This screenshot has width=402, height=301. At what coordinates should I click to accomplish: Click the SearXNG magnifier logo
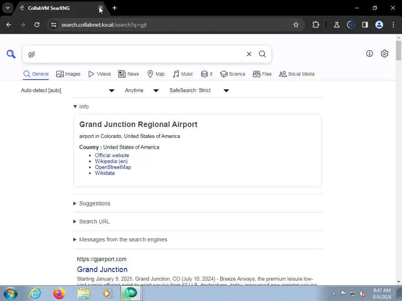click(x=11, y=54)
